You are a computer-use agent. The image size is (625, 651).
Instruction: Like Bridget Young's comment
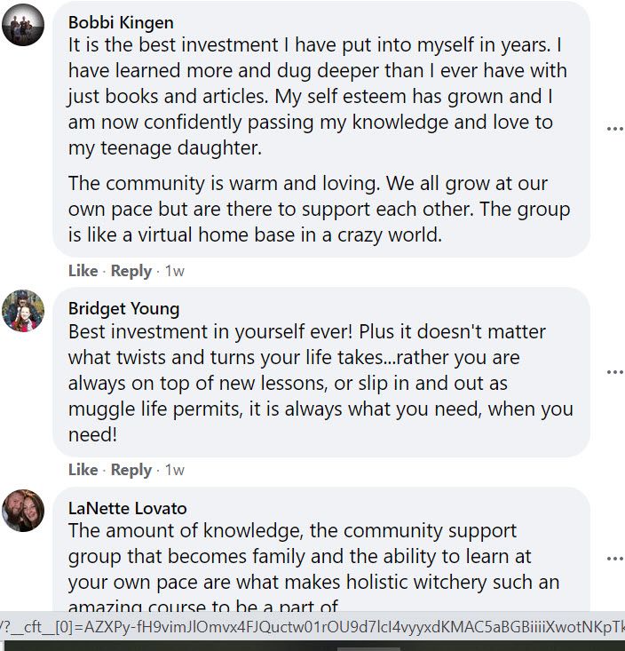(83, 470)
